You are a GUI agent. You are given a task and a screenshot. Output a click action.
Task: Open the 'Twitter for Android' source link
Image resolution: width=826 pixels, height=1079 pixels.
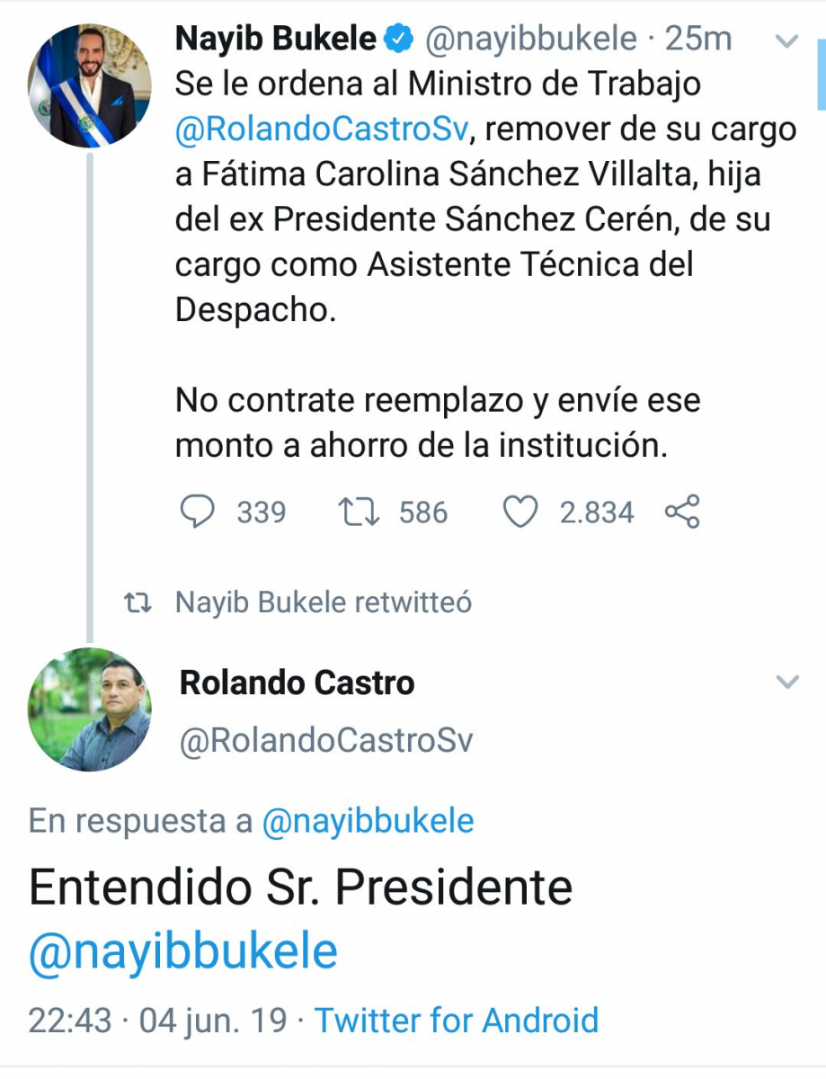[x=457, y=1021]
